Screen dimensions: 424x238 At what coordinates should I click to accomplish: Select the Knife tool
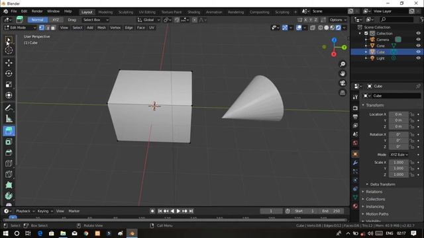[9, 174]
